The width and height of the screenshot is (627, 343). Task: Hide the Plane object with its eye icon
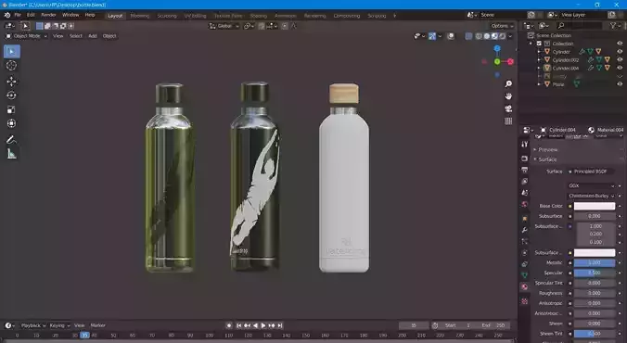coord(620,84)
